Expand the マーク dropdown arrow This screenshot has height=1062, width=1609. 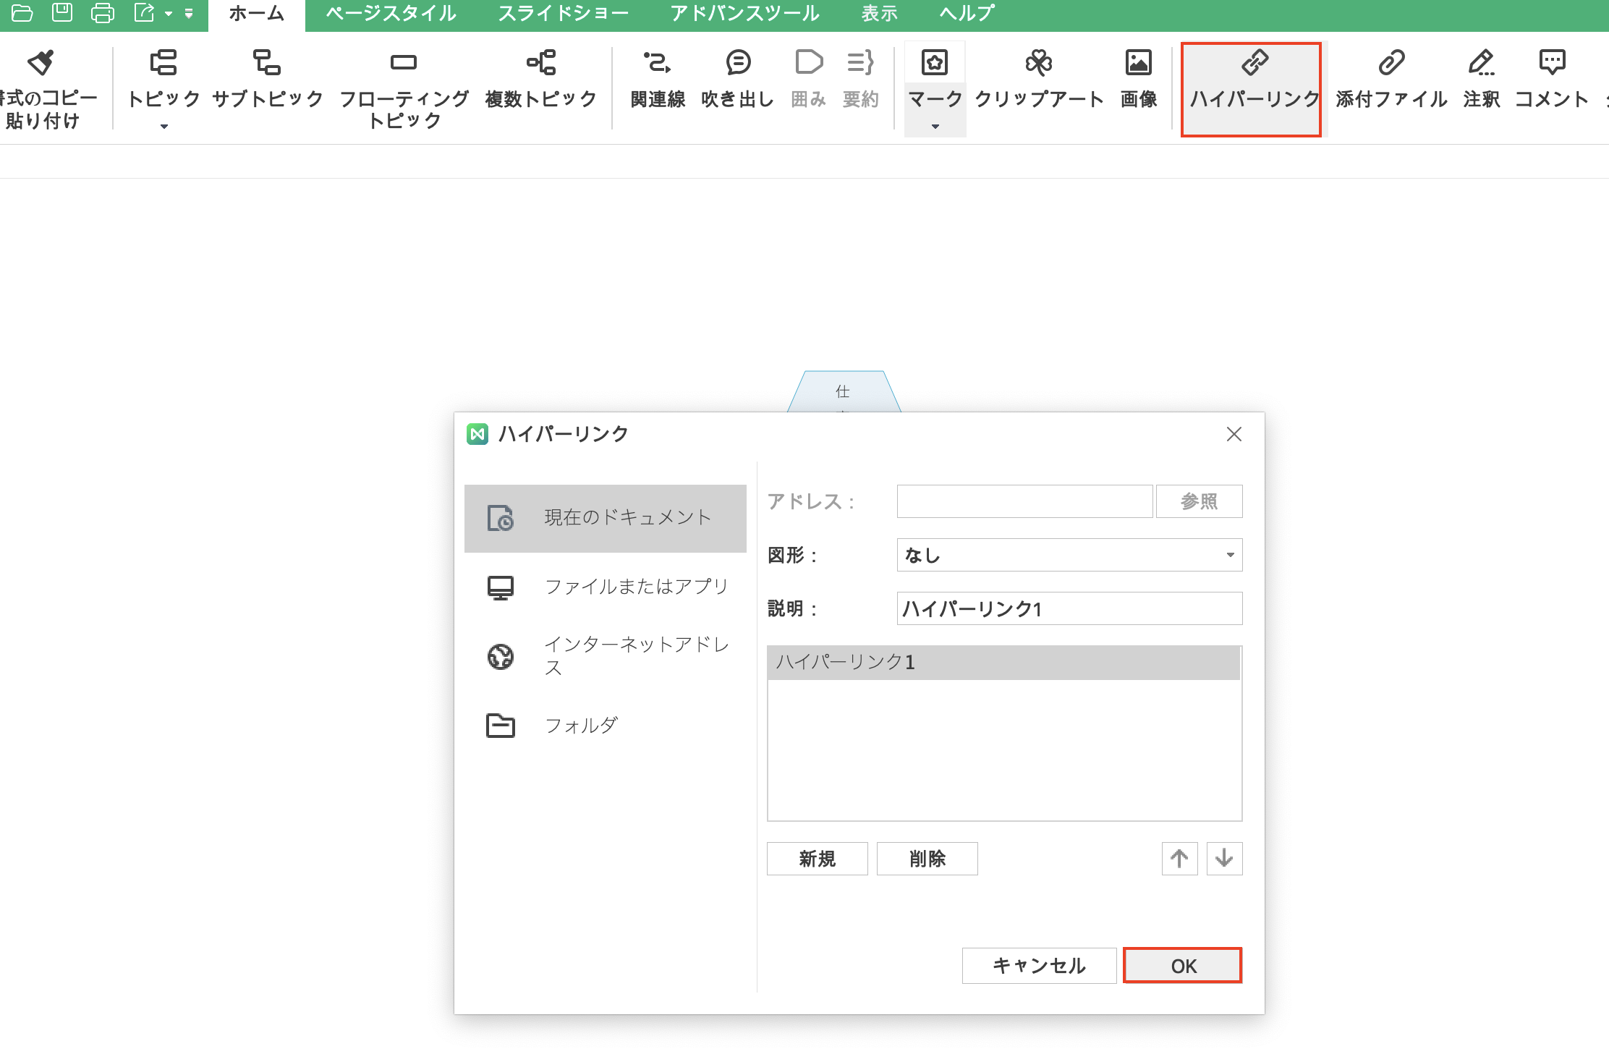coord(935,127)
